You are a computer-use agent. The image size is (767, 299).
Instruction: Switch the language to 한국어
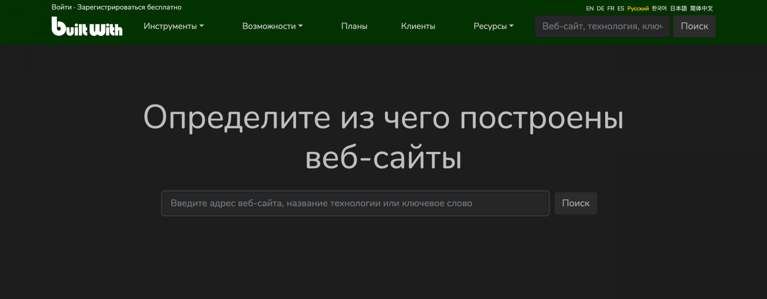pos(659,8)
